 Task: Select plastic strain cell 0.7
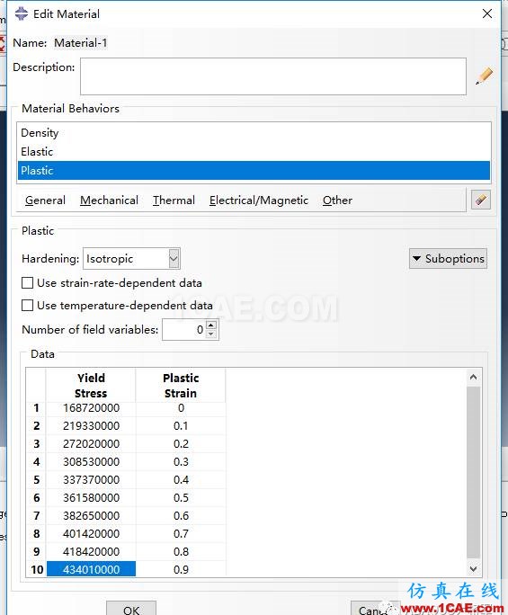click(x=181, y=534)
